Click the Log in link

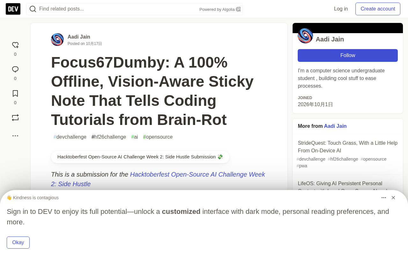pos(341,9)
